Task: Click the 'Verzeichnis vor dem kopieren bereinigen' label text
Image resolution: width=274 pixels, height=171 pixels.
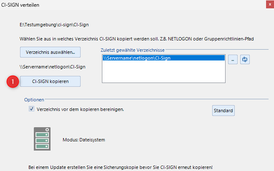Action: (81, 109)
